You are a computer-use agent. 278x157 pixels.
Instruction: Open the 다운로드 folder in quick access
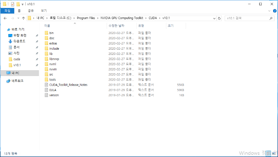pos(21,41)
